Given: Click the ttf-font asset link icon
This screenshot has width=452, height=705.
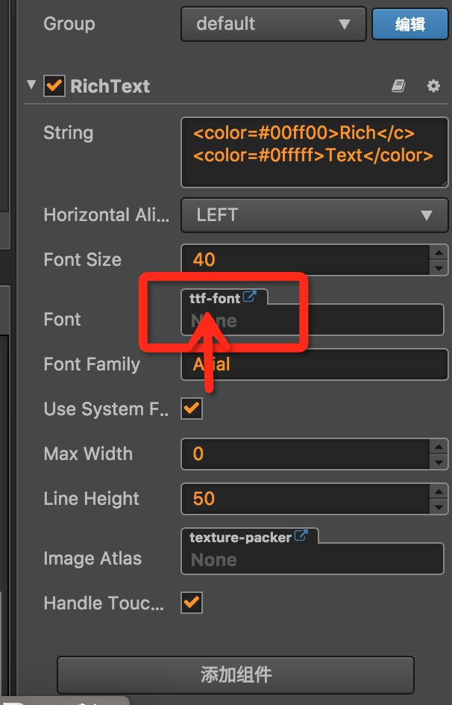Looking at the screenshot, I should click(x=251, y=297).
